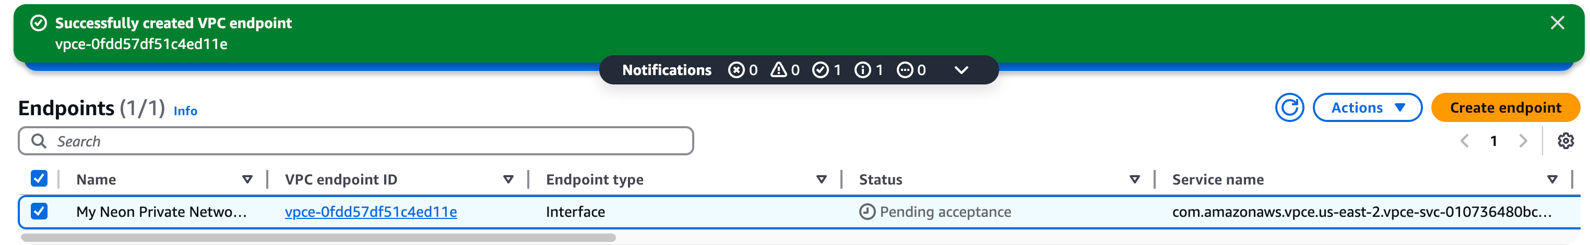1590x245 pixels.
Task: Click the success notifications checkmark icon
Action: coord(820,70)
